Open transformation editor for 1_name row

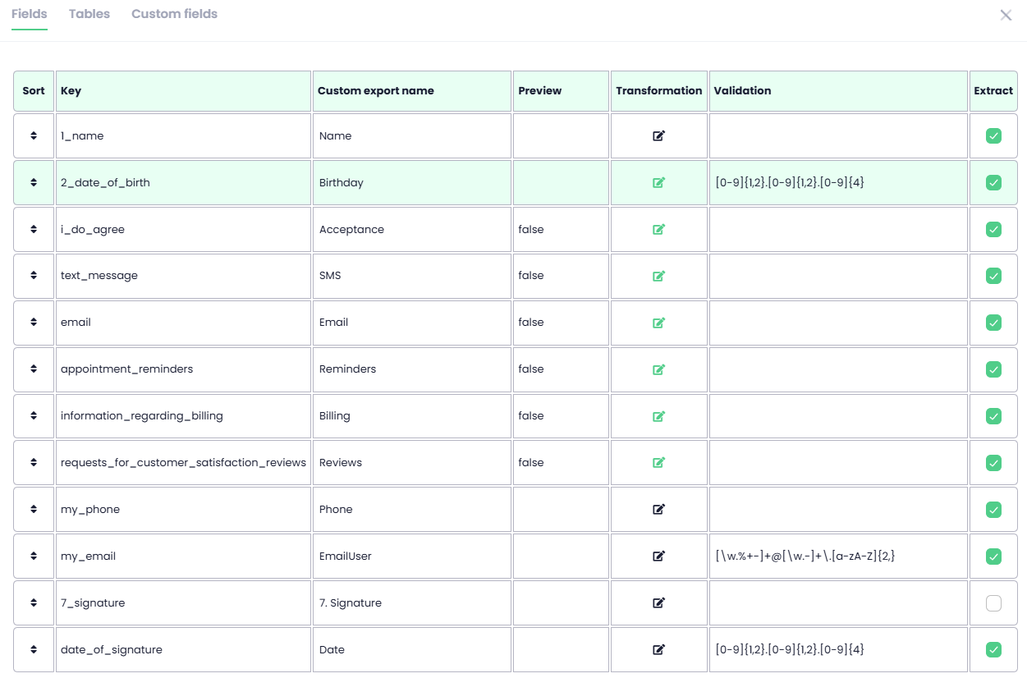pos(658,136)
